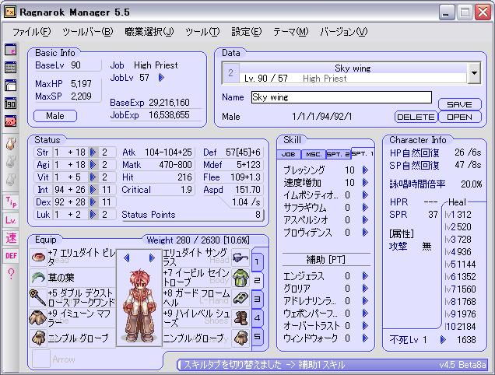Click the Immune Muffler garment icon
The width and height of the screenshot is (495, 375).
coord(38,318)
